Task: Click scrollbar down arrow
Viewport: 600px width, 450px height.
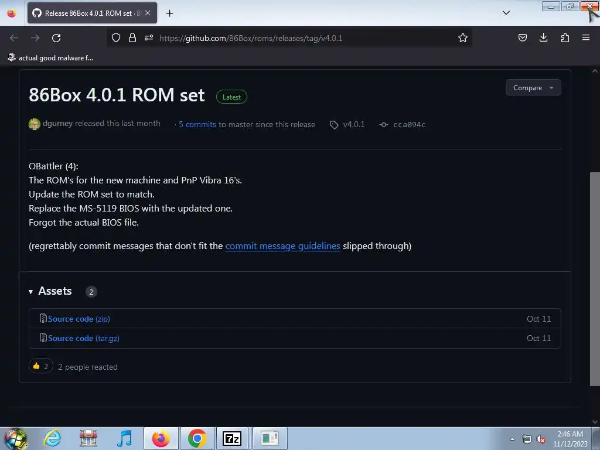Action: tap(595, 421)
